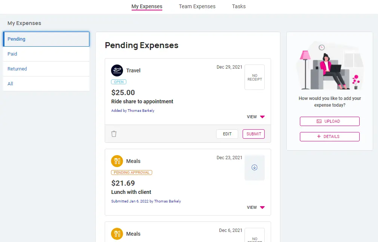Click the PENDING APPROVAL status chip
Screen dimensions: 378x242
tap(132, 172)
